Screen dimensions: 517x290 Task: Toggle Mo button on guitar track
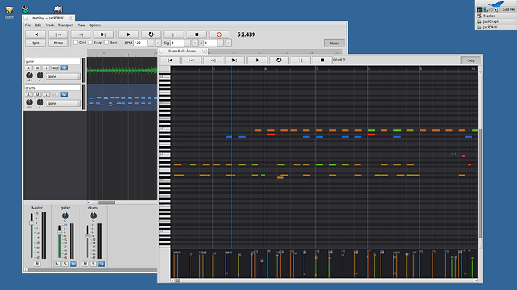(55, 68)
